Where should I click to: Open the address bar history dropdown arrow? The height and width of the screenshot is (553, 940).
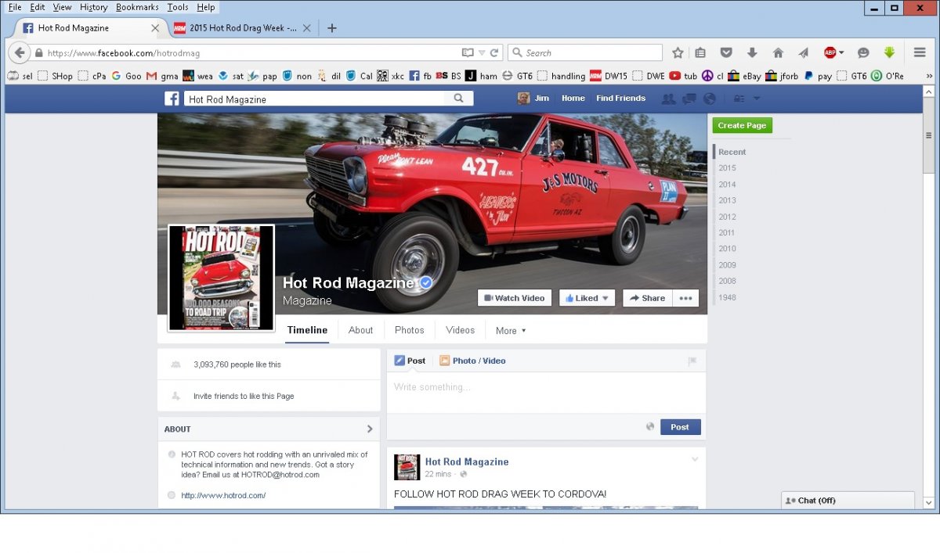pyautogui.click(x=482, y=53)
